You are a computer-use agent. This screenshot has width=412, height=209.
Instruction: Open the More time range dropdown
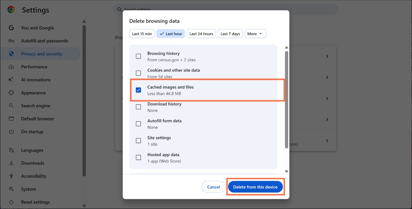(x=255, y=33)
